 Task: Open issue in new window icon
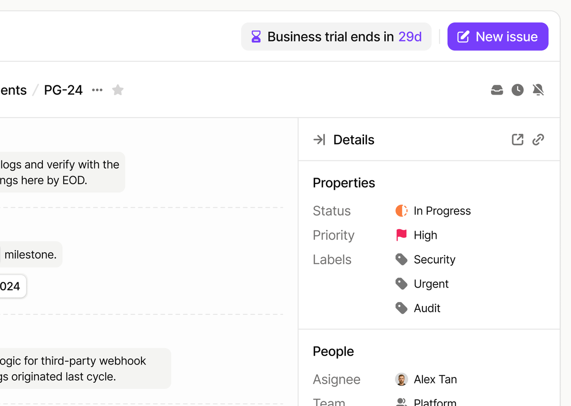[x=517, y=139]
